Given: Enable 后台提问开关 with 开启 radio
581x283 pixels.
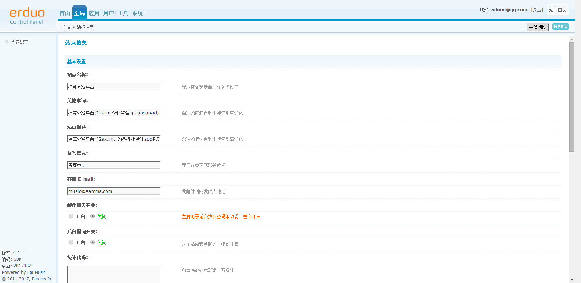Looking at the screenshot, I should point(71,242).
